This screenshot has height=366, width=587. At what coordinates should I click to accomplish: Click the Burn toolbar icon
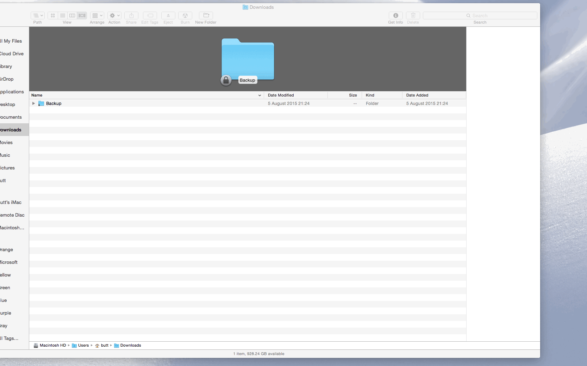[x=185, y=15]
